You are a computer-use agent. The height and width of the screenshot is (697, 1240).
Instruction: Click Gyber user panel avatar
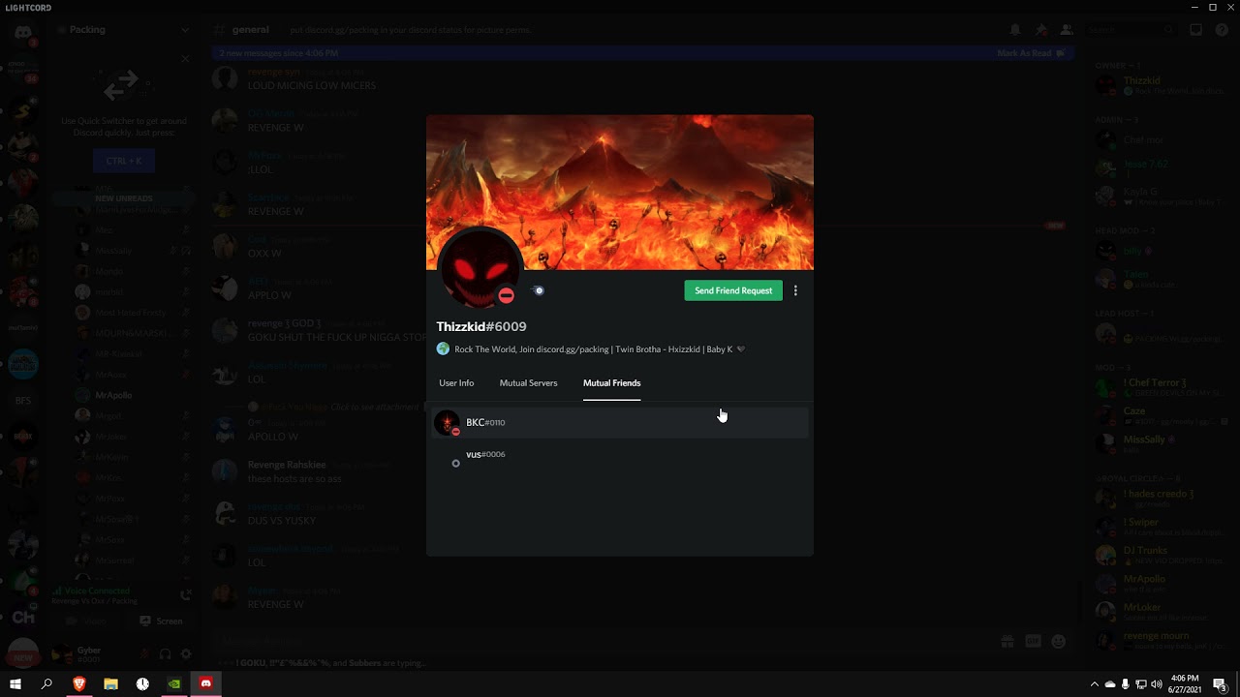[x=63, y=654]
